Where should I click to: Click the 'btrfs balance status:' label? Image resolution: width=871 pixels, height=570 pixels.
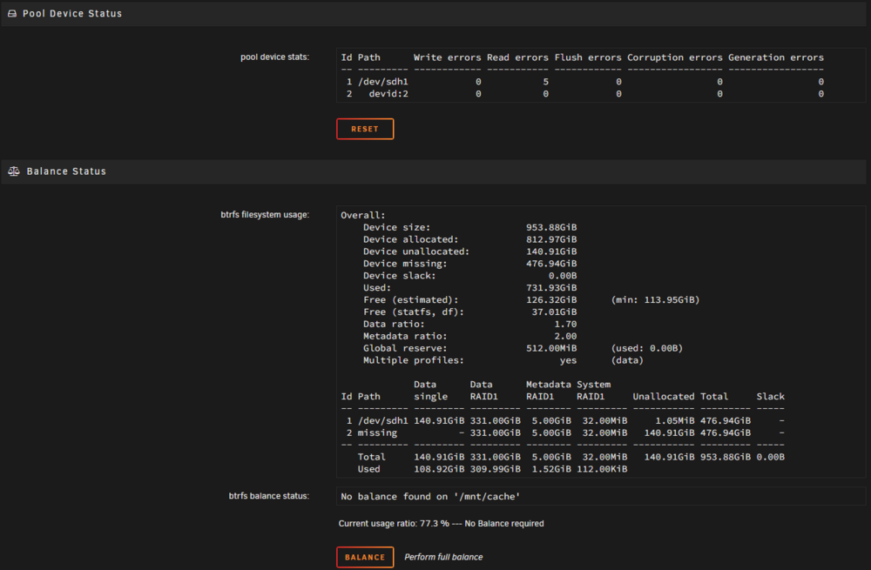point(269,496)
